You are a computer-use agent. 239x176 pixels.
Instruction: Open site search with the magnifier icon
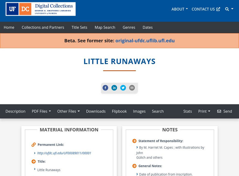226,9
